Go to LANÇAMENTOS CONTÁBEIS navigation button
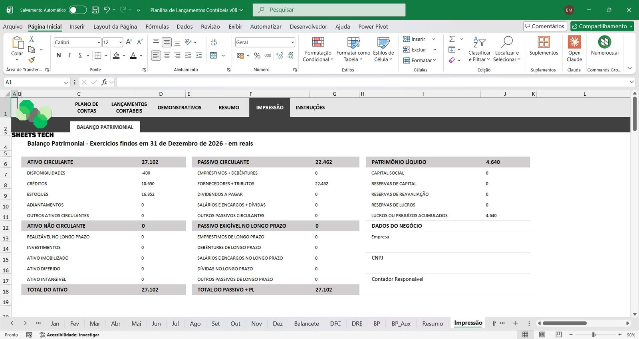This screenshot has width=639, height=339. [x=129, y=108]
